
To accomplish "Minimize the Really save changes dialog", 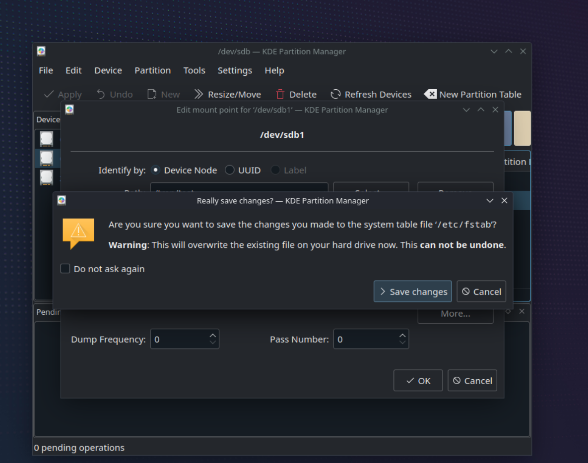I will point(490,201).
